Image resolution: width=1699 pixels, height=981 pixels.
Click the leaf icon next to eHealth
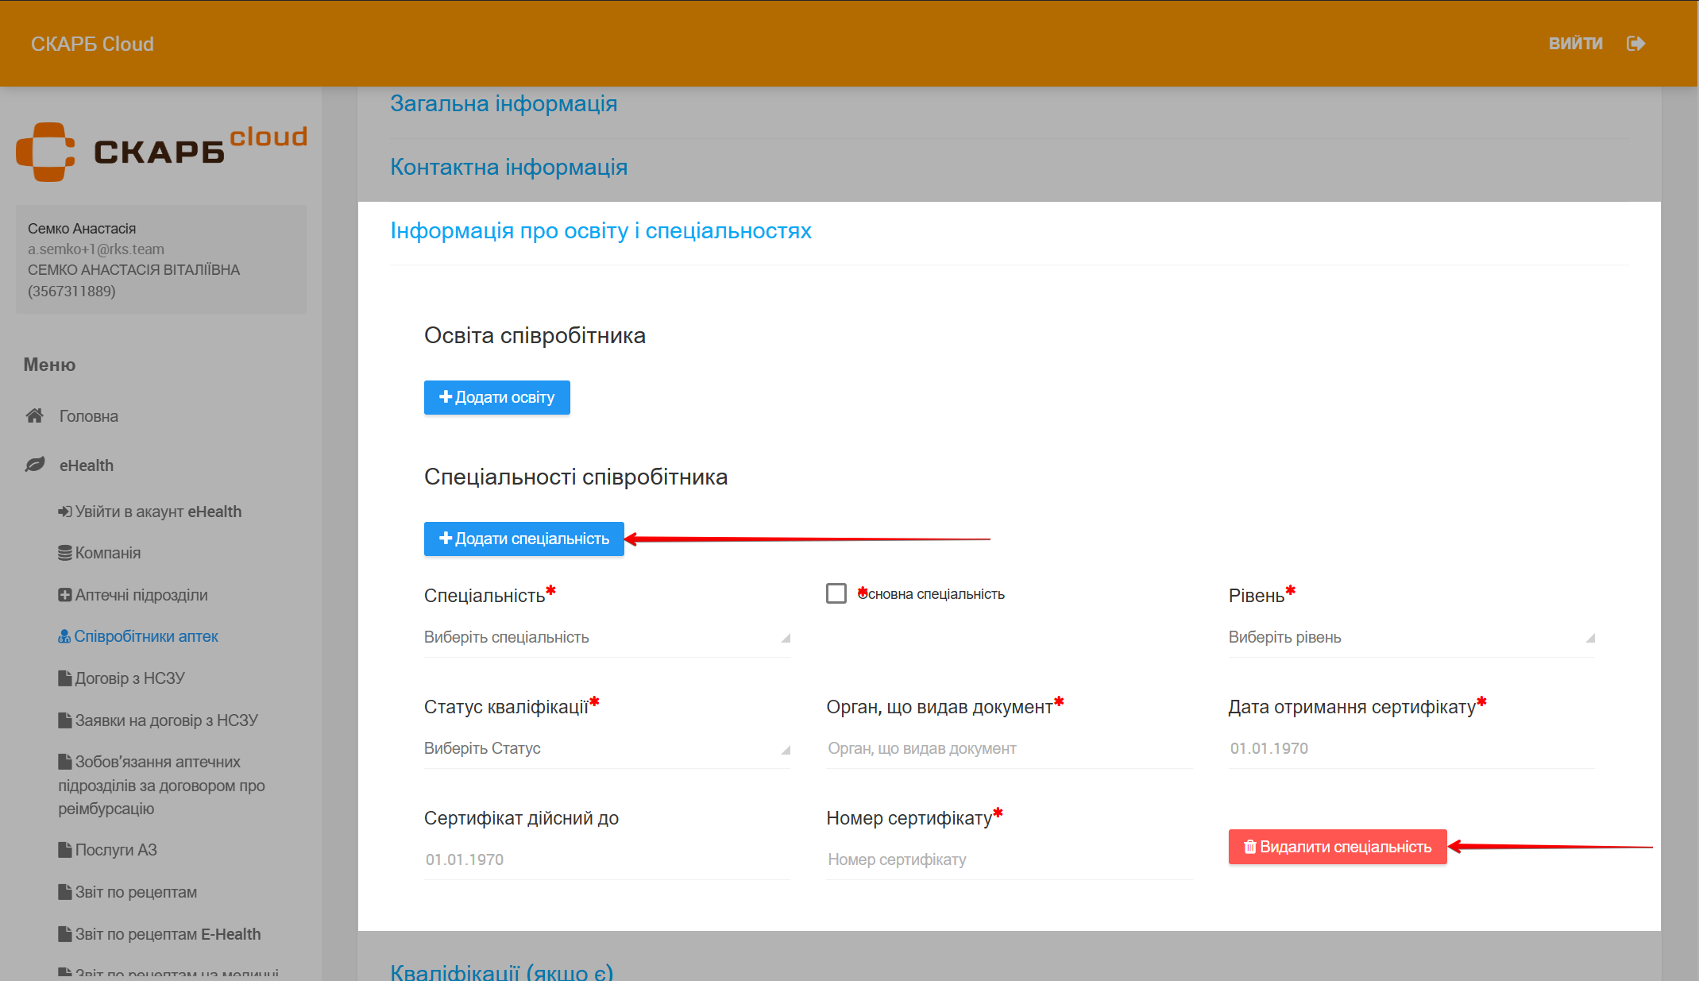[34, 465]
